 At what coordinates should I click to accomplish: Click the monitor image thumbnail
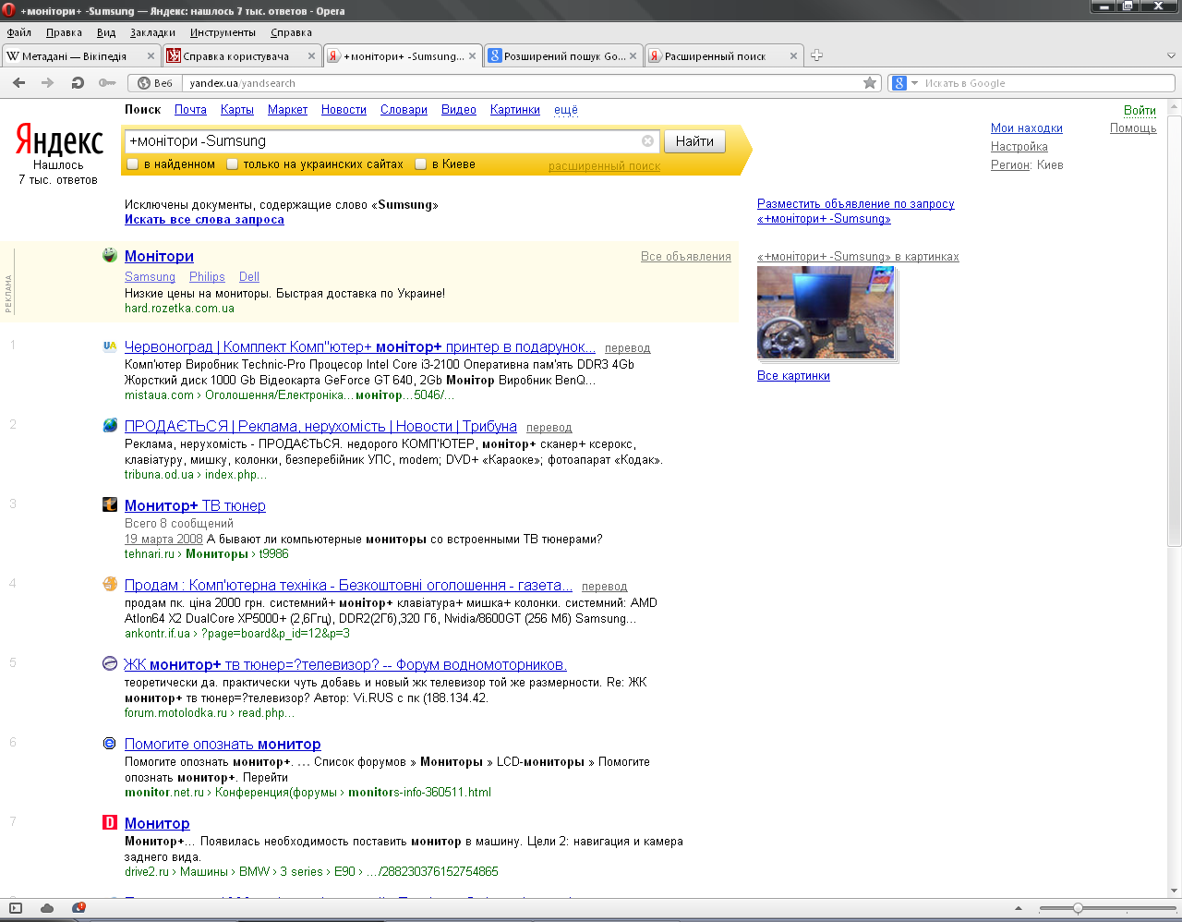826,312
